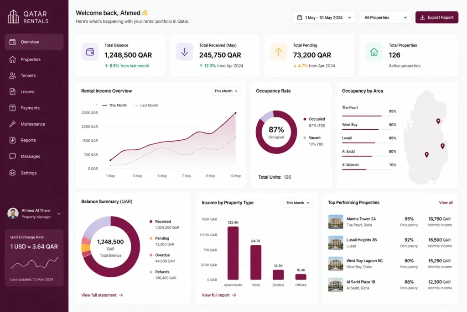467x312 pixels.
Task: Open Maintenance from sidebar menu
Action: [34, 124]
